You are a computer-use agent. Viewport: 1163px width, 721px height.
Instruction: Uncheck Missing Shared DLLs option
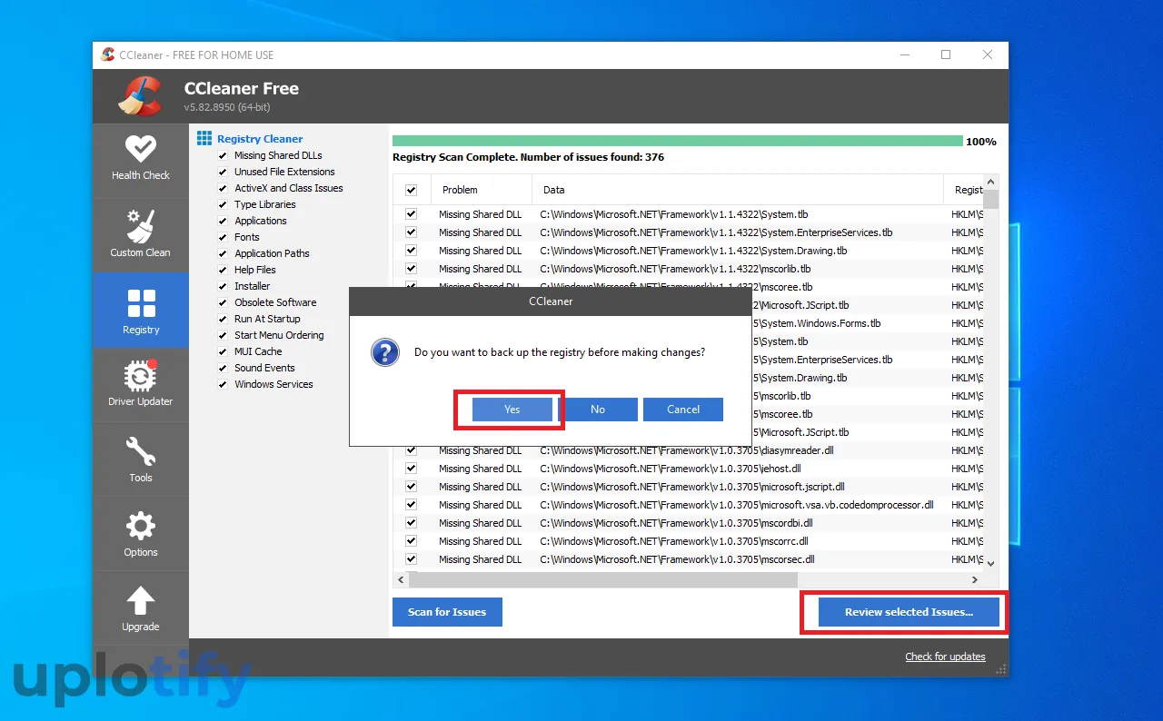[x=223, y=155]
